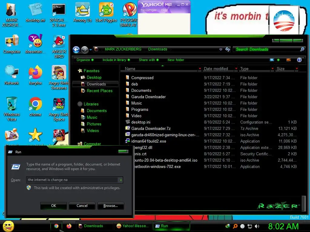Go forward in the Explorer window
Image resolution: width=310 pixels, height=232 pixels.
coord(85,50)
